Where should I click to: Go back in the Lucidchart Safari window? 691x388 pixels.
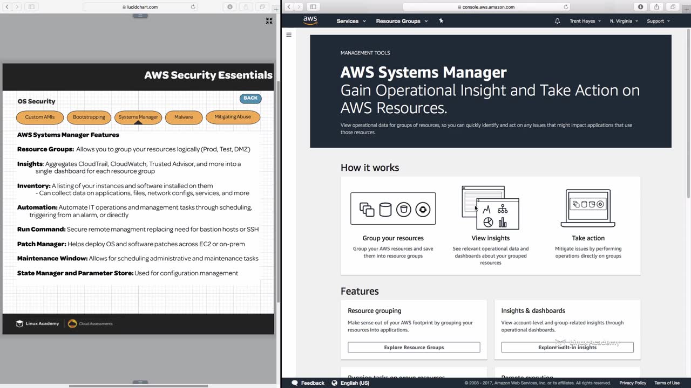pos(8,7)
